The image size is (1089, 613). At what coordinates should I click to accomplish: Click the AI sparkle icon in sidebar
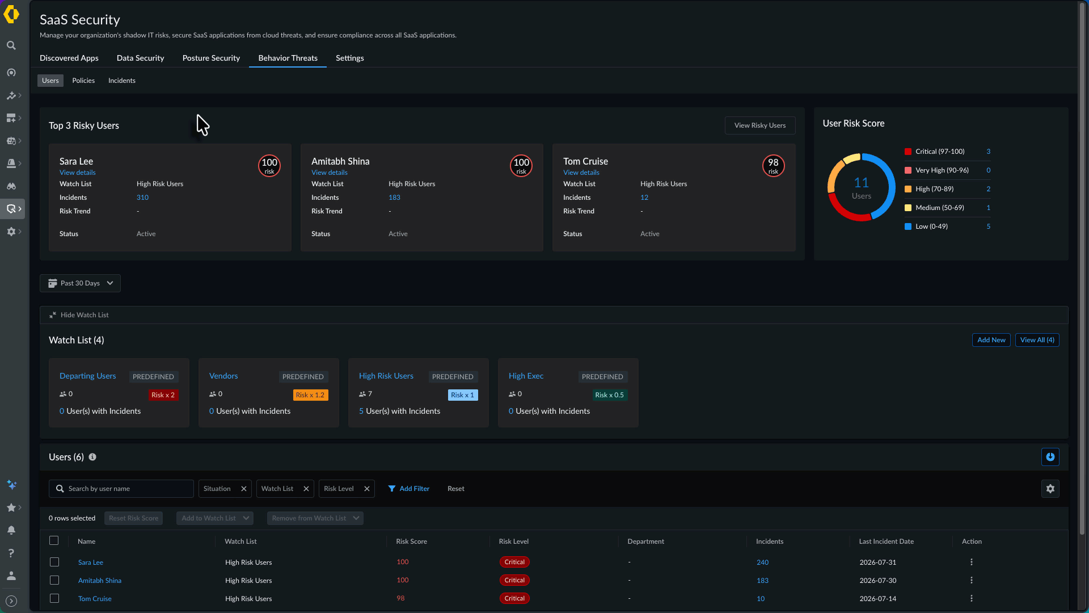coord(11,485)
